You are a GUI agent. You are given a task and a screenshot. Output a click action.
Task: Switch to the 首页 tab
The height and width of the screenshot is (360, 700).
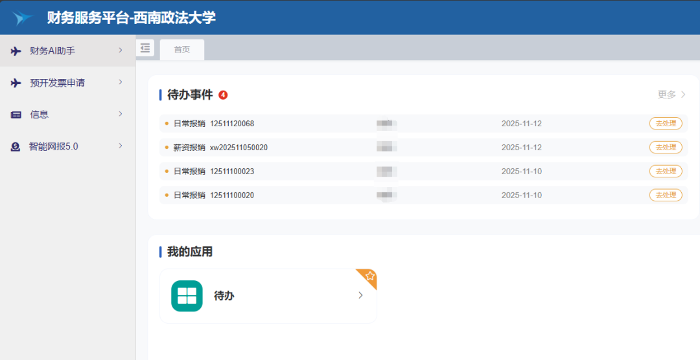[x=182, y=50]
